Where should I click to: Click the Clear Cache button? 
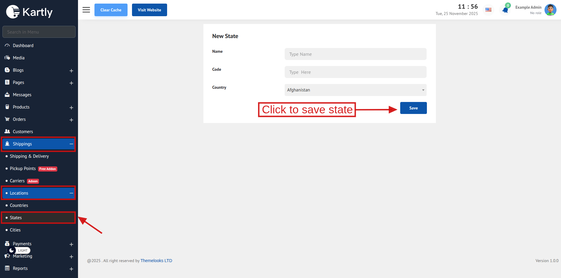click(x=111, y=10)
